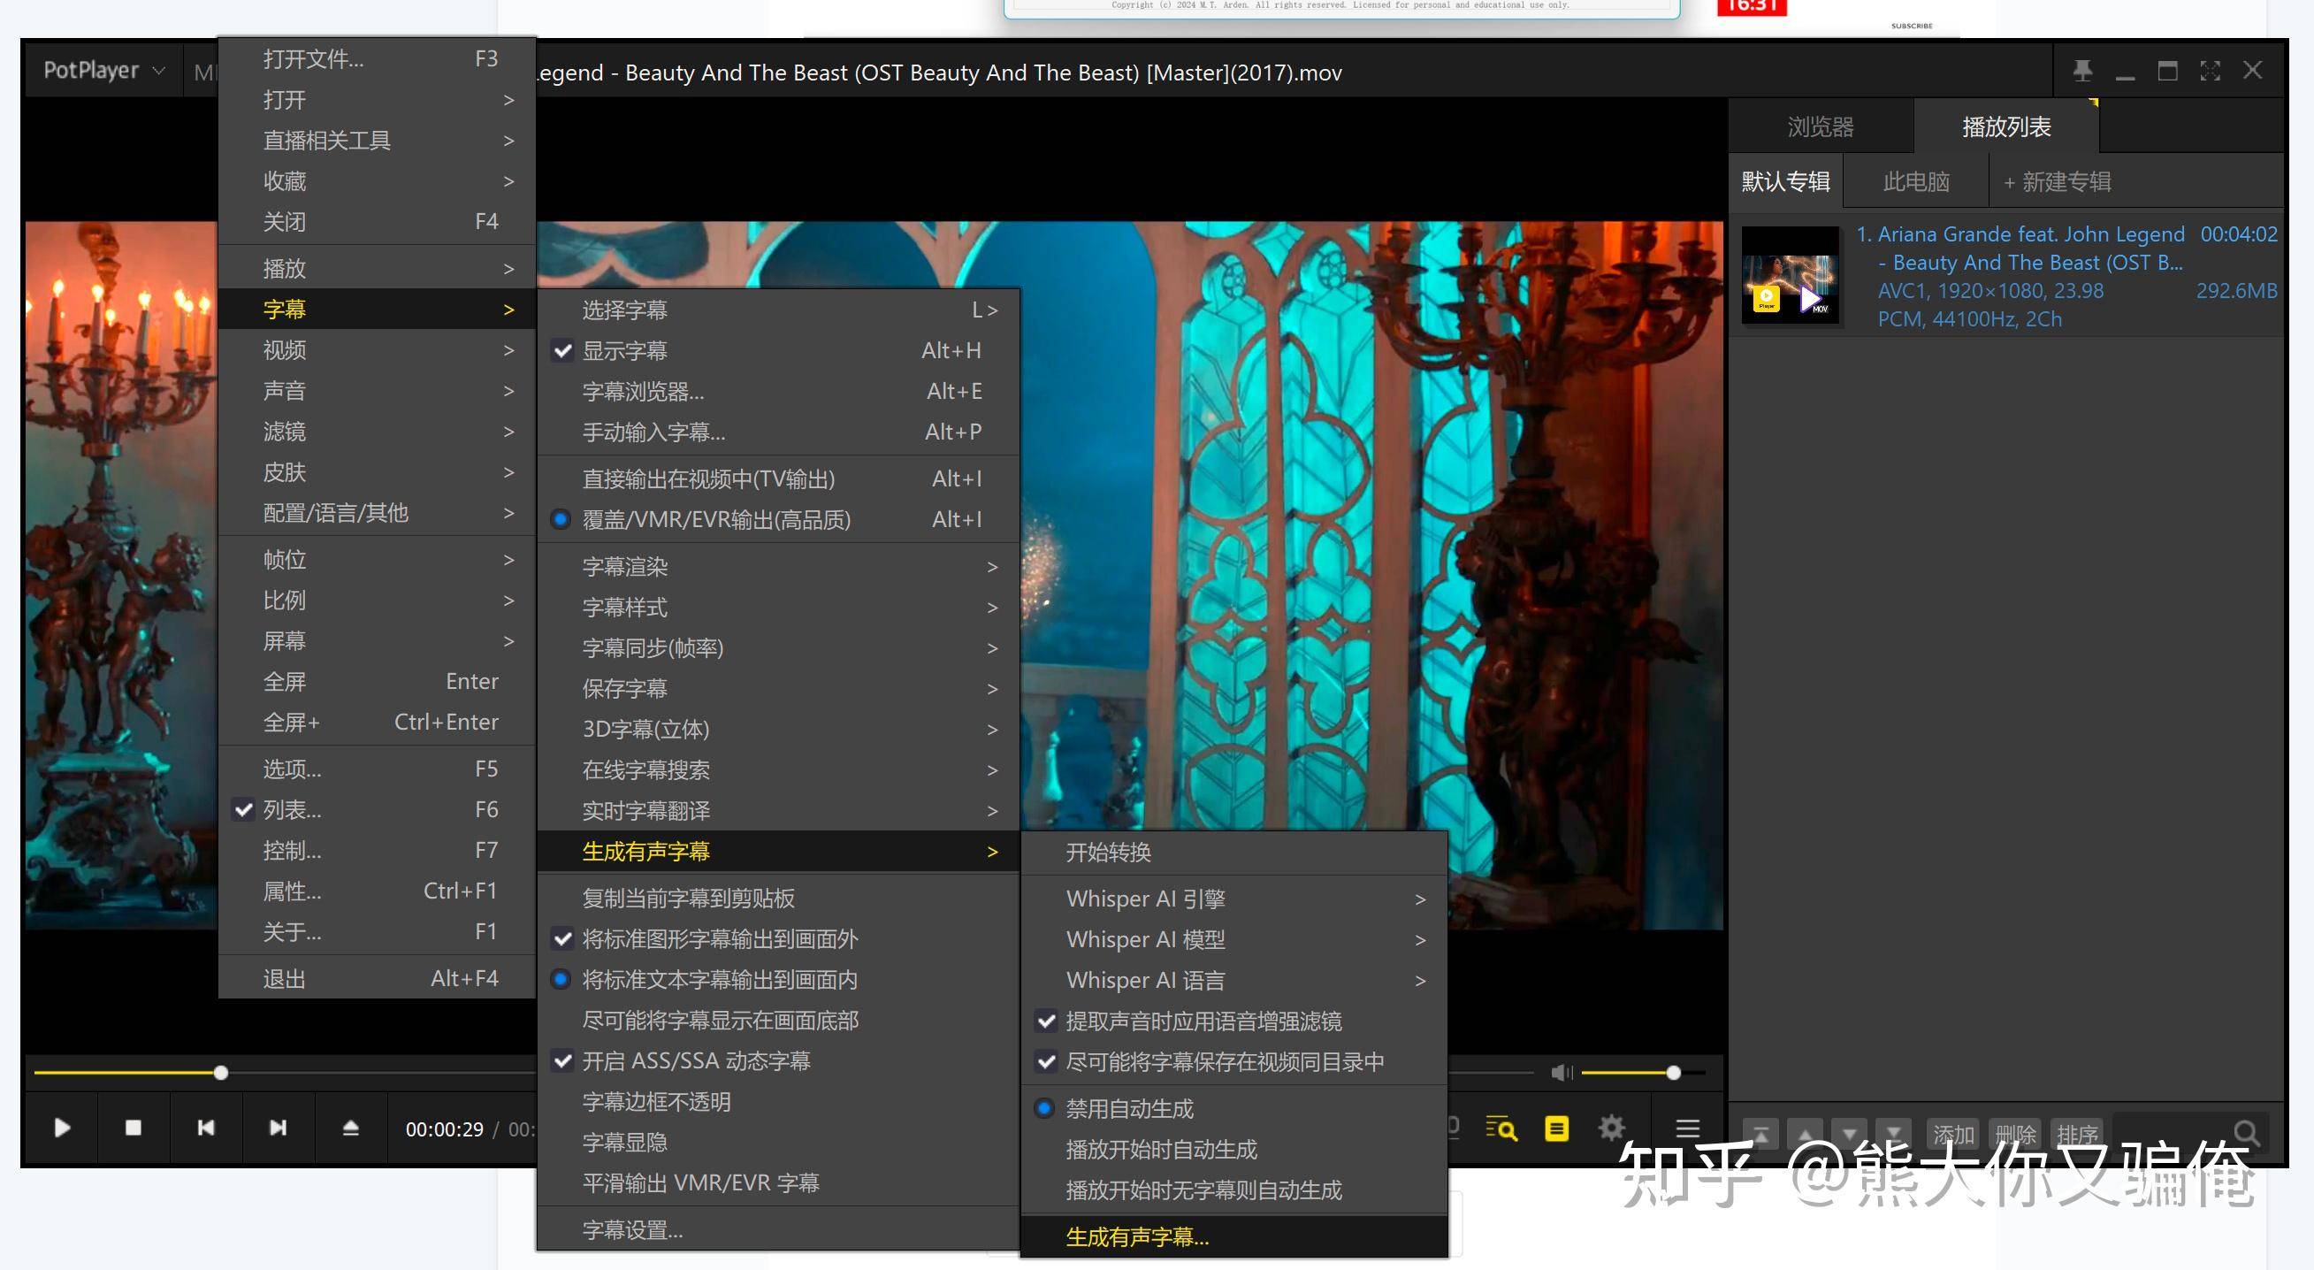
Task: Click 字幕浏览器... menu entry
Action: (x=778, y=391)
